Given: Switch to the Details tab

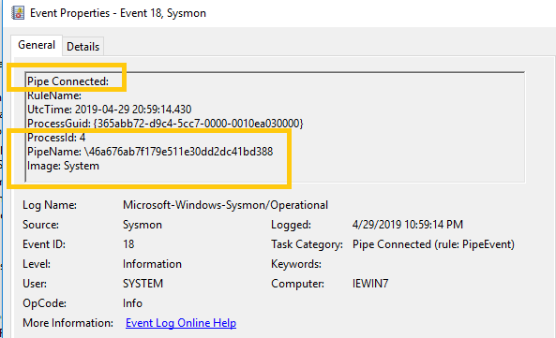Looking at the screenshot, I should pyautogui.click(x=83, y=47).
